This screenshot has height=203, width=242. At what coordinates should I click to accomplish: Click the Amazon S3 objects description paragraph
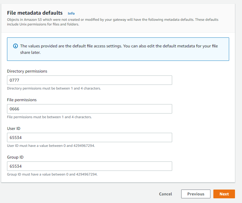[113, 22]
